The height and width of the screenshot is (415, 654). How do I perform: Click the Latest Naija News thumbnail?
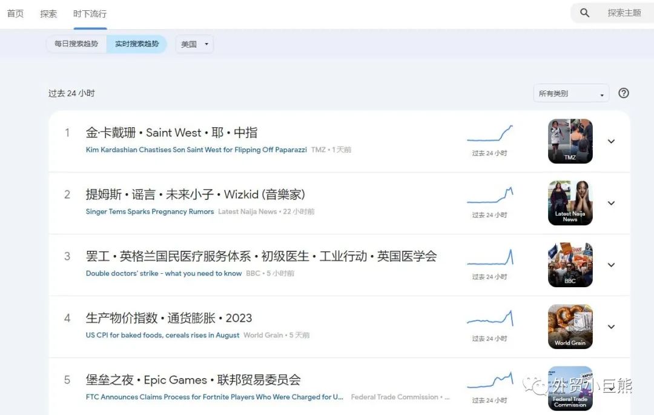(570, 203)
